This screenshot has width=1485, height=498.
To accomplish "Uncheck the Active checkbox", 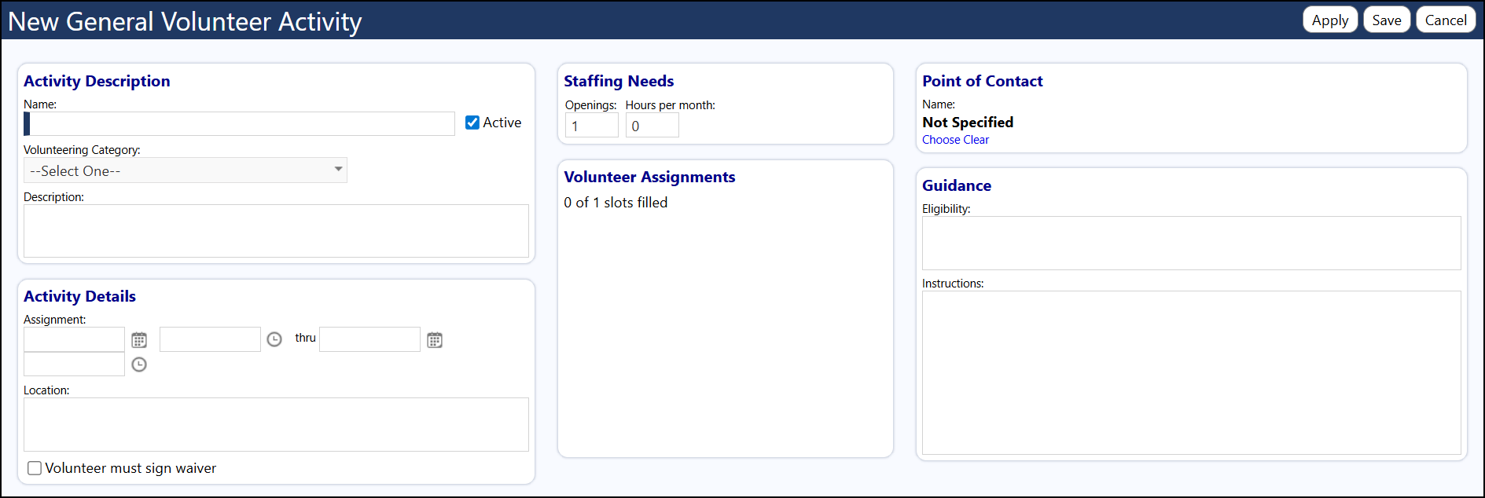I will point(472,123).
